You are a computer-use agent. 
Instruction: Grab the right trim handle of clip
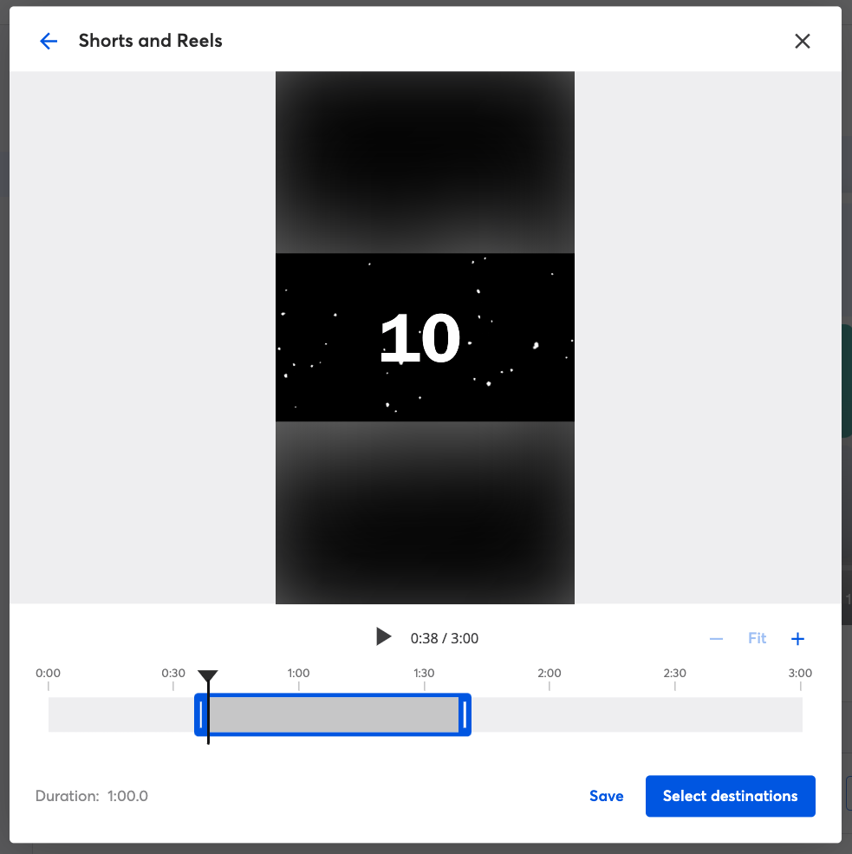[x=465, y=714]
